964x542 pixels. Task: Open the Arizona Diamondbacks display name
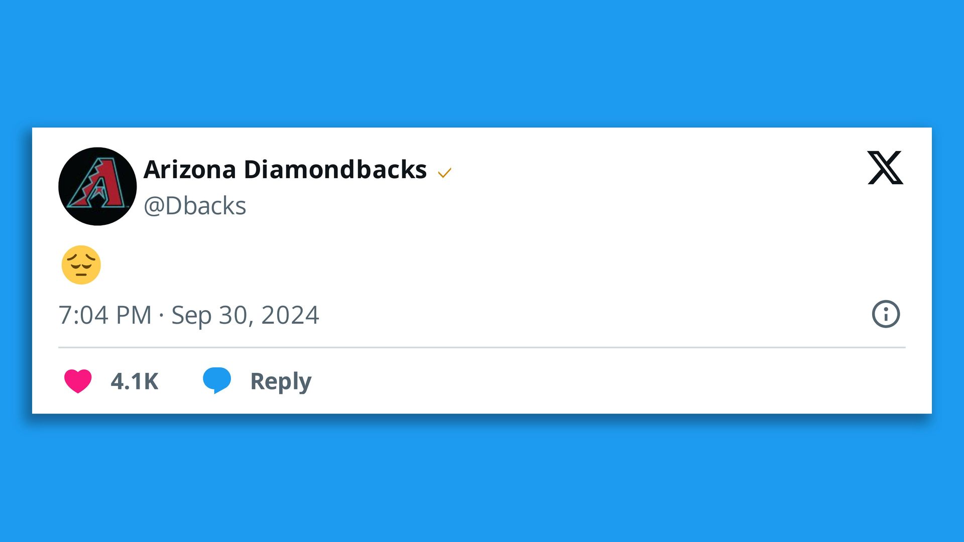pos(285,170)
